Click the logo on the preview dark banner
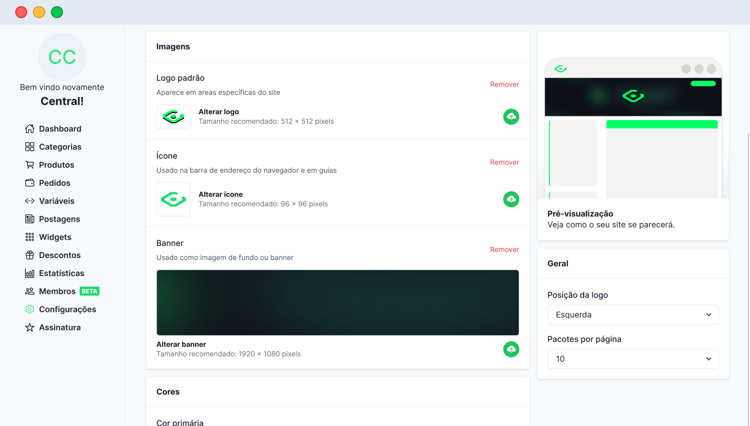This screenshot has width=750, height=426. coord(633,96)
